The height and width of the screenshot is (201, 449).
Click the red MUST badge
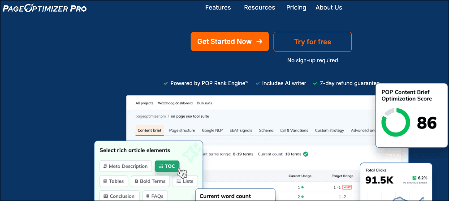click(347, 187)
